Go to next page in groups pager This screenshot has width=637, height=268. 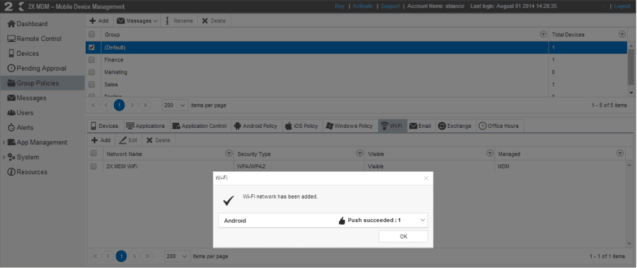click(x=132, y=105)
